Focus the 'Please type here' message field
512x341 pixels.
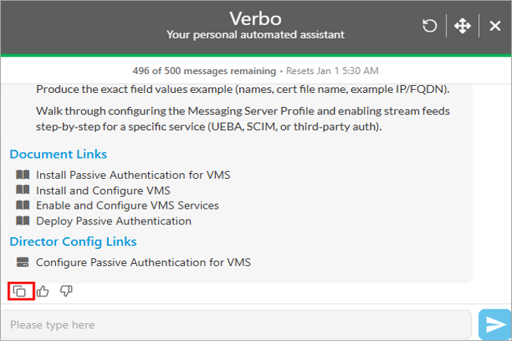[236, 324]
